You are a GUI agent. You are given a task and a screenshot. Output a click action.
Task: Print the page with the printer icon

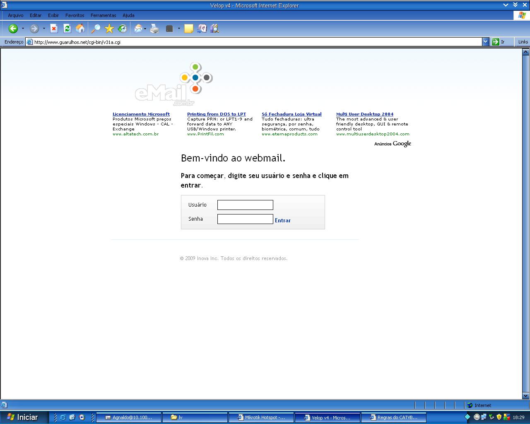click(154, 29)
